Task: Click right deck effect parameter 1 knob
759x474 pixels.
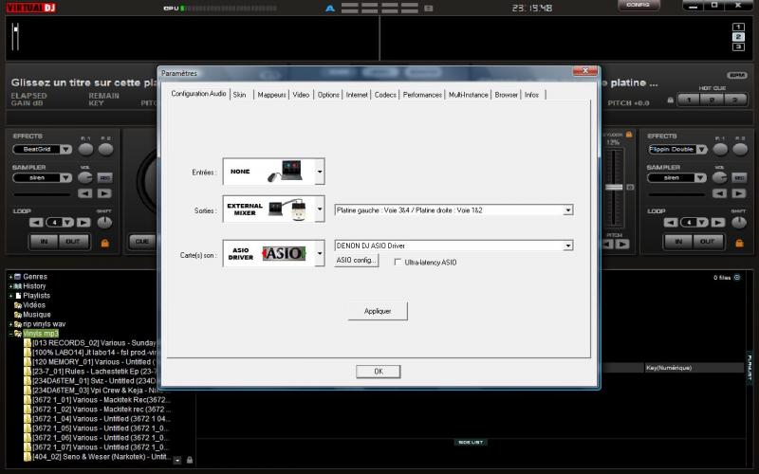Action: click(x=720, y=150)
